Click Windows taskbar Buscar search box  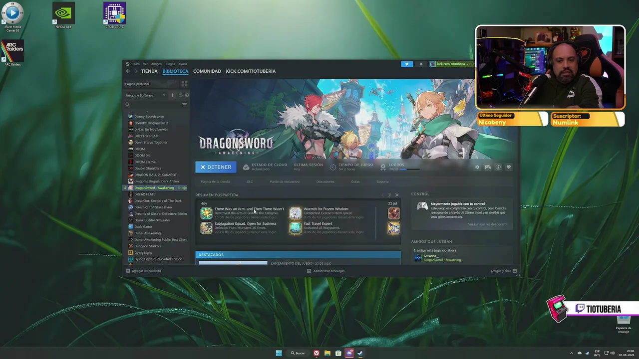(x=298, y=354)
